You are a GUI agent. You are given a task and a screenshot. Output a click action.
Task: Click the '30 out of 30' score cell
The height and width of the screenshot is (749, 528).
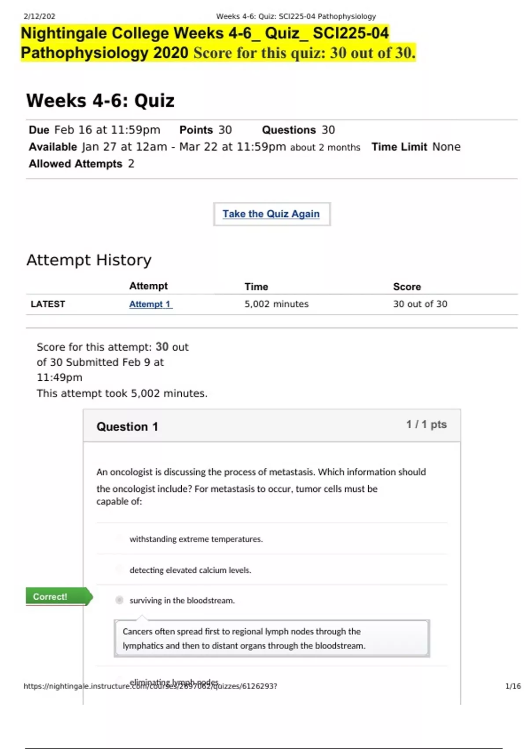[420, 304]
